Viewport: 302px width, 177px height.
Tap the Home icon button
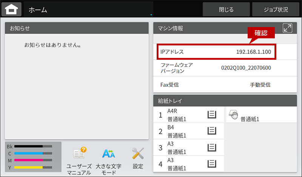(11, 9)
